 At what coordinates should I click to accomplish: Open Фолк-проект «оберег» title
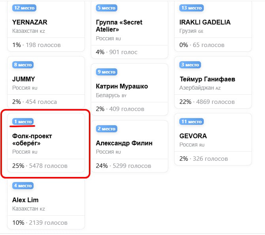(32, 139)
